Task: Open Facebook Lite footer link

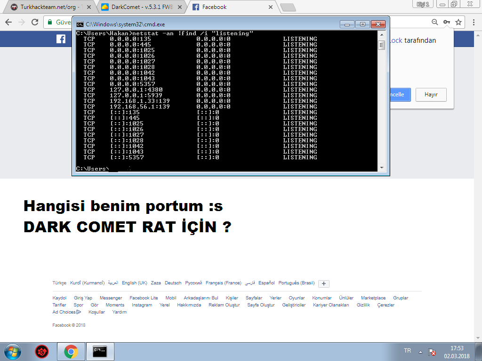Action: (144, 298)
